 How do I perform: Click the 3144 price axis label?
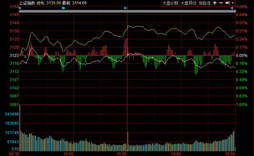14,23
